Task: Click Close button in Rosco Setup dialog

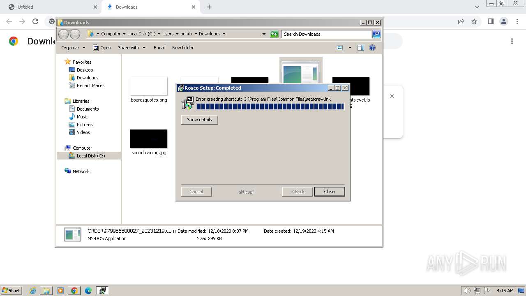Action: (x=329, y=192)
